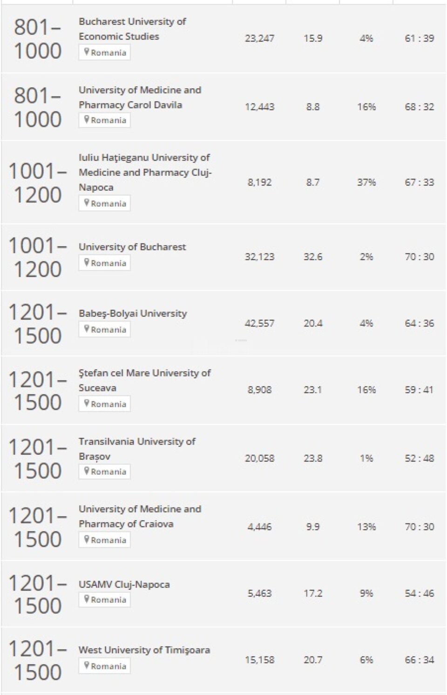Open University of Medicine and Pharmacy Carol Davila
The height and width of the screenshot is (695, 447).
point(140,97)
